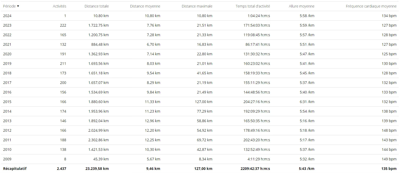
Task: Click the 23.239,58 km summary total
Action: [97, 169]
